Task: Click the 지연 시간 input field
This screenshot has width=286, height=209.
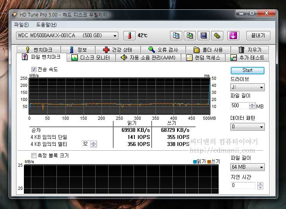Action: [243, 185]
